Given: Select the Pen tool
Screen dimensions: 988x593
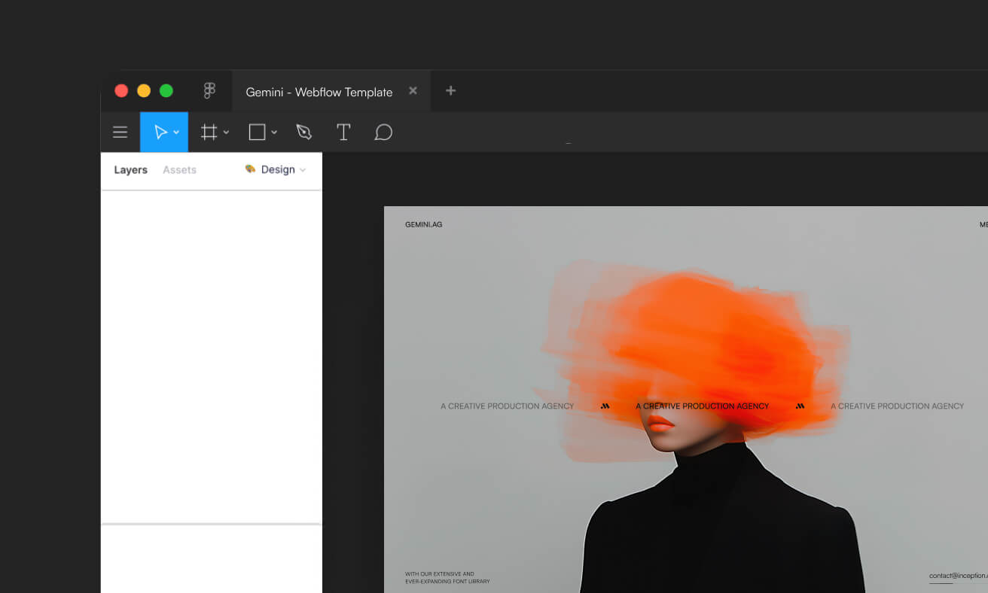Looking at the screenshot, I should [x=304, y=132].
